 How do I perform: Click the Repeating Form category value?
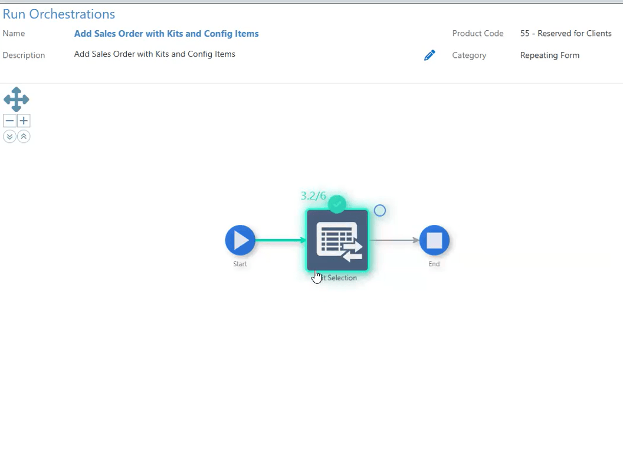pos(550,55)
